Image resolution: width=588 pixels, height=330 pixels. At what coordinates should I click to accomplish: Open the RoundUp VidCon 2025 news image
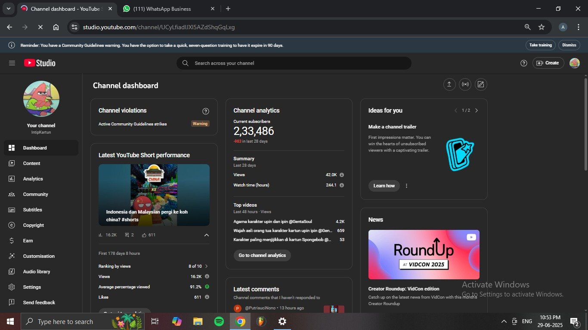[424, 254]
